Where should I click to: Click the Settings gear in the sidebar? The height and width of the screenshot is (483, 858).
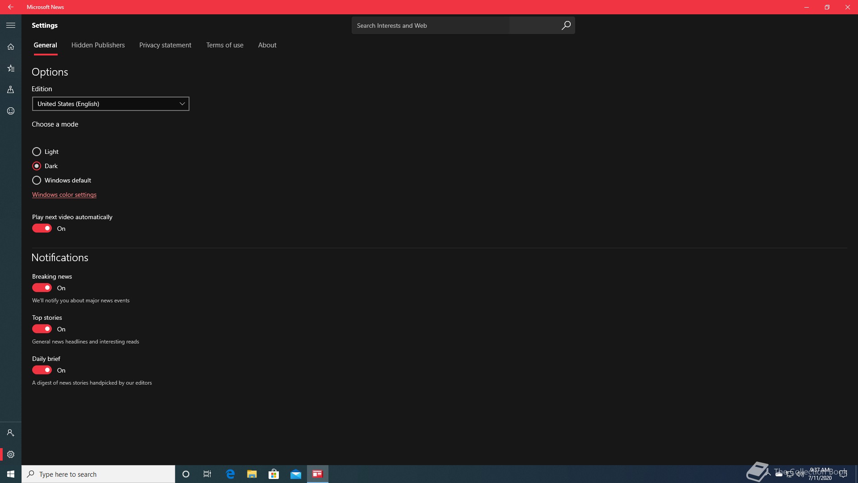point(11,454)
